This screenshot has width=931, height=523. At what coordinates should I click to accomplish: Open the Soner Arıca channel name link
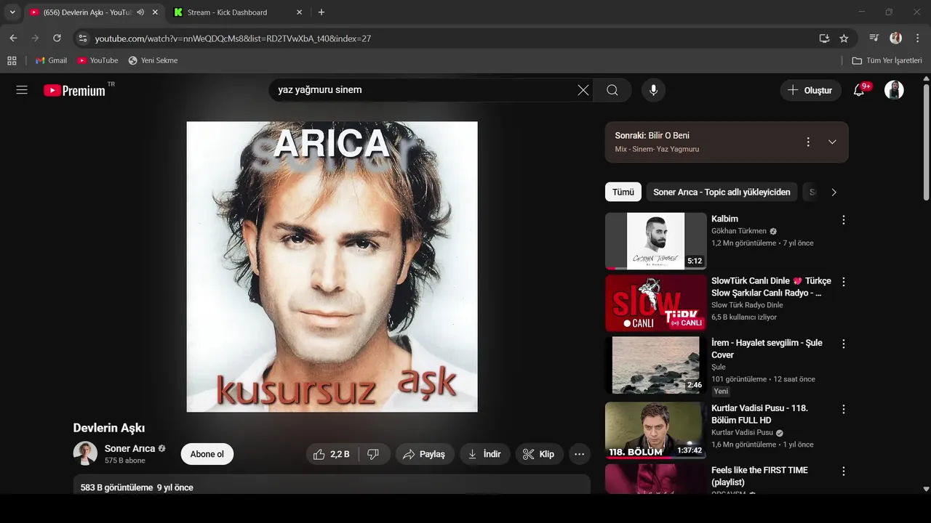[129, 448]
